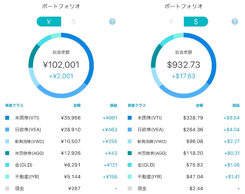Click the gain +$8.54 for 米国株(VTI)
Image resolution: width=245 pixels, height=194 pixels.
pyautogui.click(x=231, y=118)
